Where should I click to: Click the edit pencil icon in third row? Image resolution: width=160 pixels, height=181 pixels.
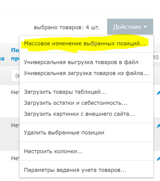point(158,159)
